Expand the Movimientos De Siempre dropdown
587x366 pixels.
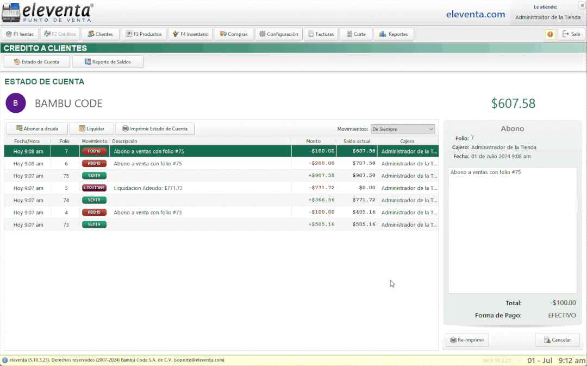[x=403, y=129]
